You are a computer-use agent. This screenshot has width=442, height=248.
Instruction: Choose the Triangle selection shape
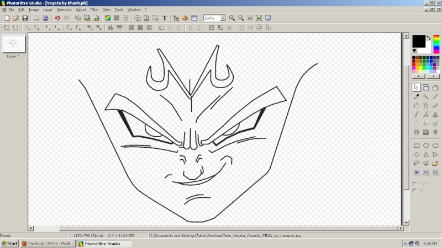click(x=426, y=155)
